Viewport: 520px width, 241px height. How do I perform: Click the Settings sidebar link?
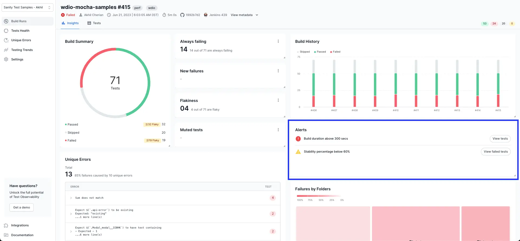[x=17, y=59]
